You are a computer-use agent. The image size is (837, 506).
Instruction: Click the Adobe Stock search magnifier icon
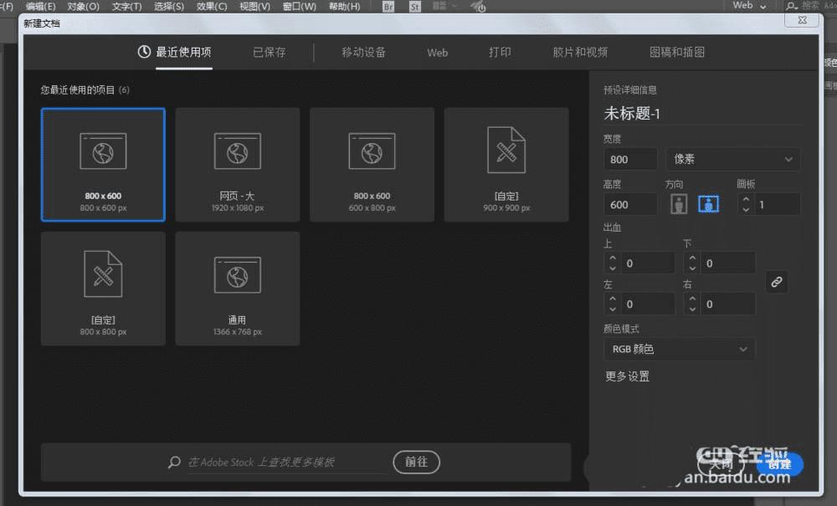pos(174,463)
